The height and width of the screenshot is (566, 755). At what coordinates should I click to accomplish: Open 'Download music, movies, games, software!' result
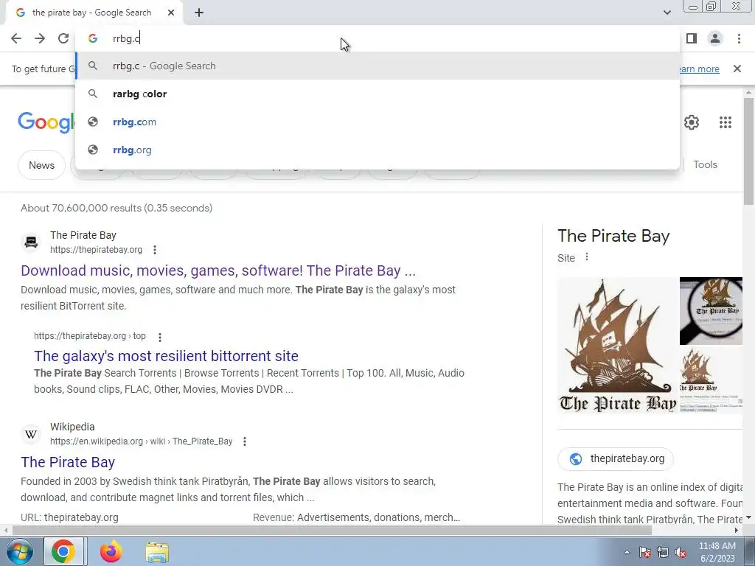(218, 270)
